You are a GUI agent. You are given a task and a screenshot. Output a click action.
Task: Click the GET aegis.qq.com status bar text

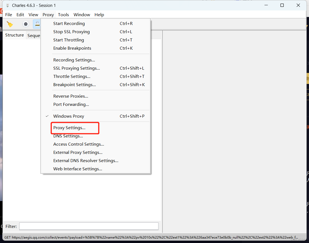coord(151,238)
